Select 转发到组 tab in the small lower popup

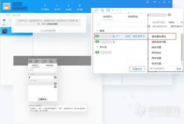[50, 65]
